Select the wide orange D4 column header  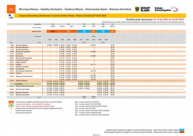click(x=68, y=32)
